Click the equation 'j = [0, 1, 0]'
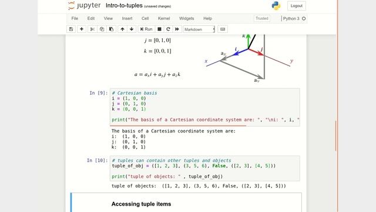This screenshot has width=376, height=212. (x=157, y=40)
